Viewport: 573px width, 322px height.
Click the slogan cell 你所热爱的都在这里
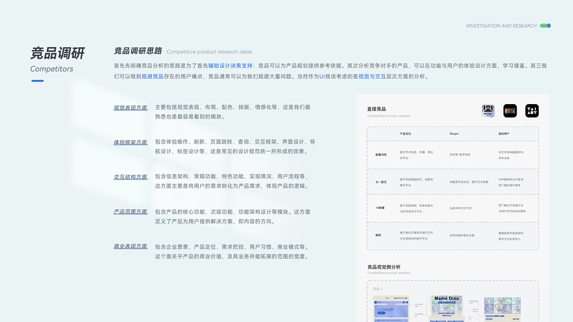(462, 236)
